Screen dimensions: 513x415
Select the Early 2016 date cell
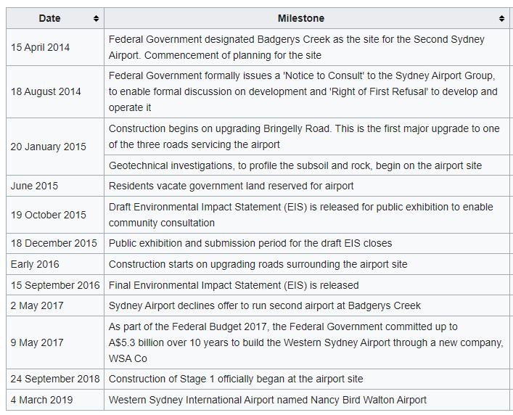(35, 264)
